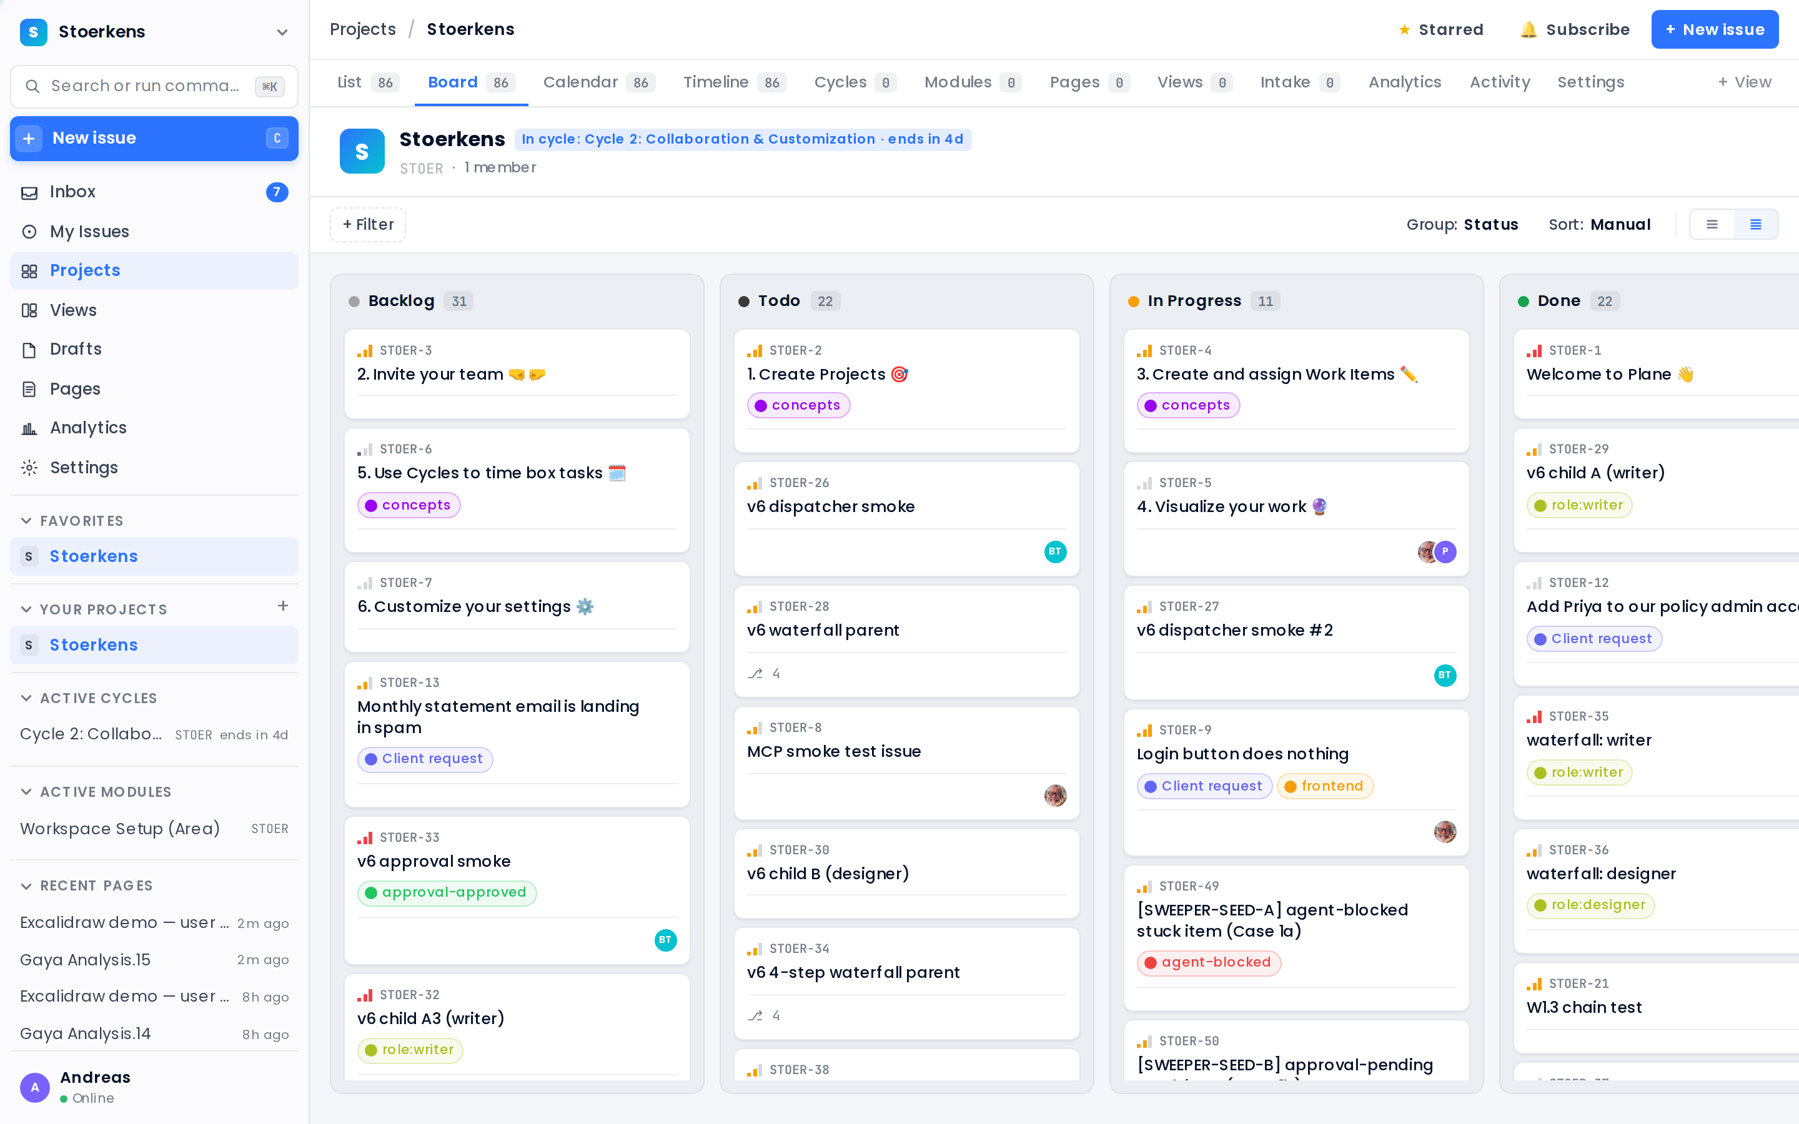
Task: Click the approval-approved label on STOER-33
Action: click(447, 893)
